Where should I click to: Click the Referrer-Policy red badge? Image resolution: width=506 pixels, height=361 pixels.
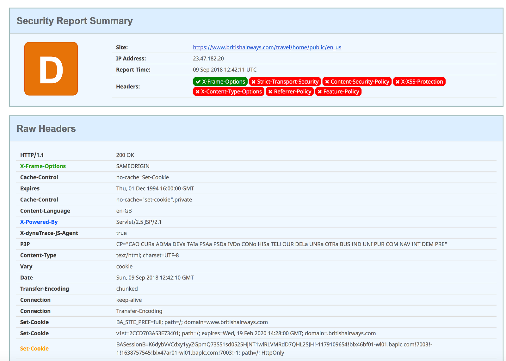[x=290, y=92]
